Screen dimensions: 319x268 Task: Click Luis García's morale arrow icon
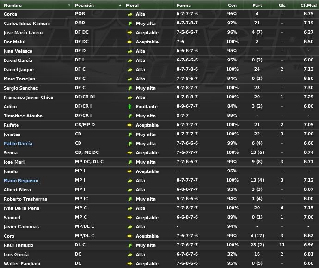point(130,255)
